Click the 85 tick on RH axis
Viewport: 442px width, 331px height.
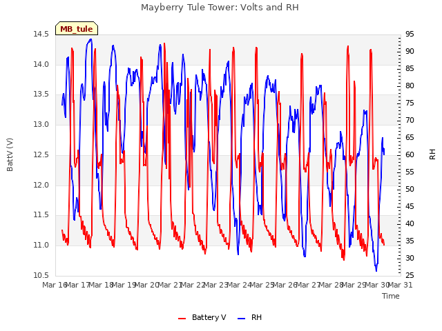click(x=410, y=69)
